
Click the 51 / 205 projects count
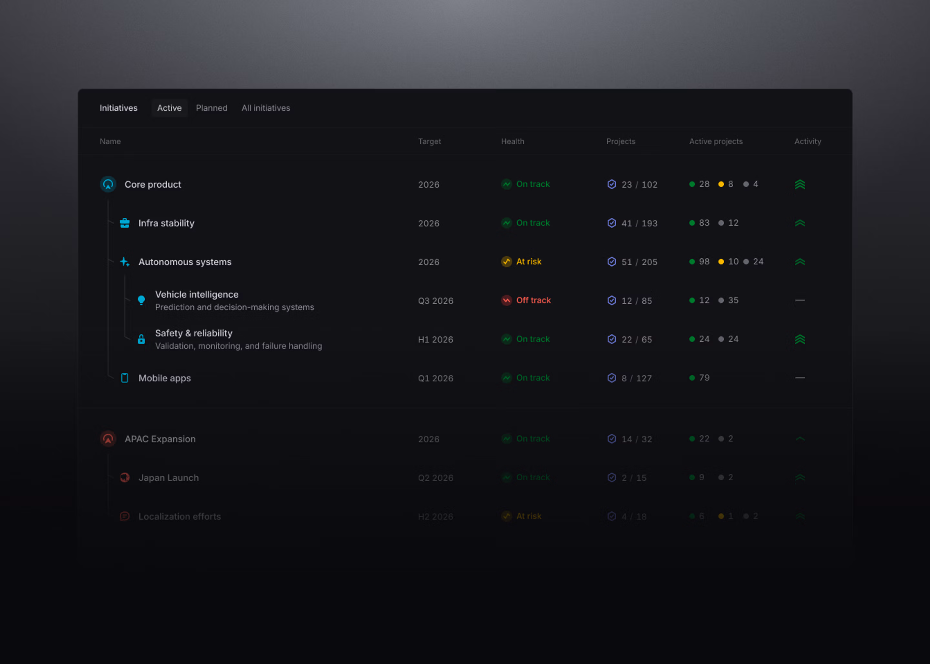click(640, 262)
